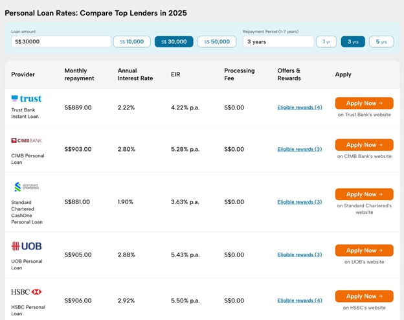Open Standard Chartered Eligible rewards (3) link
Viewport: 404px width, 320px height.
tap(300, 201)
